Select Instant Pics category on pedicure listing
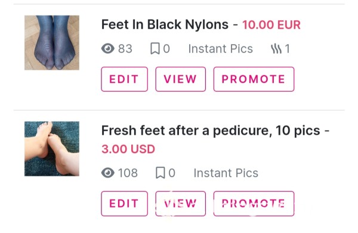358x233 pixels. tap(226, 173)
